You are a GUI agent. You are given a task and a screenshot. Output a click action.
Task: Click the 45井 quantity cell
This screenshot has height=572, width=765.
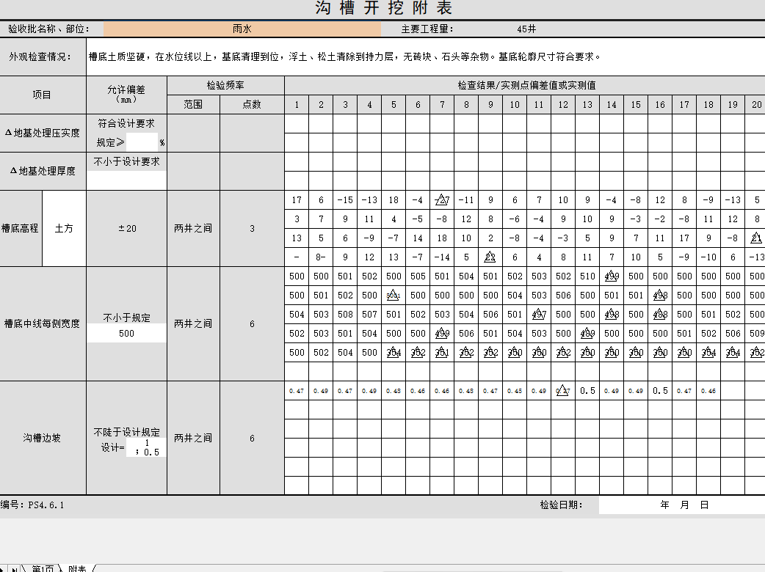pyautogui.click(x=526, y=29)
